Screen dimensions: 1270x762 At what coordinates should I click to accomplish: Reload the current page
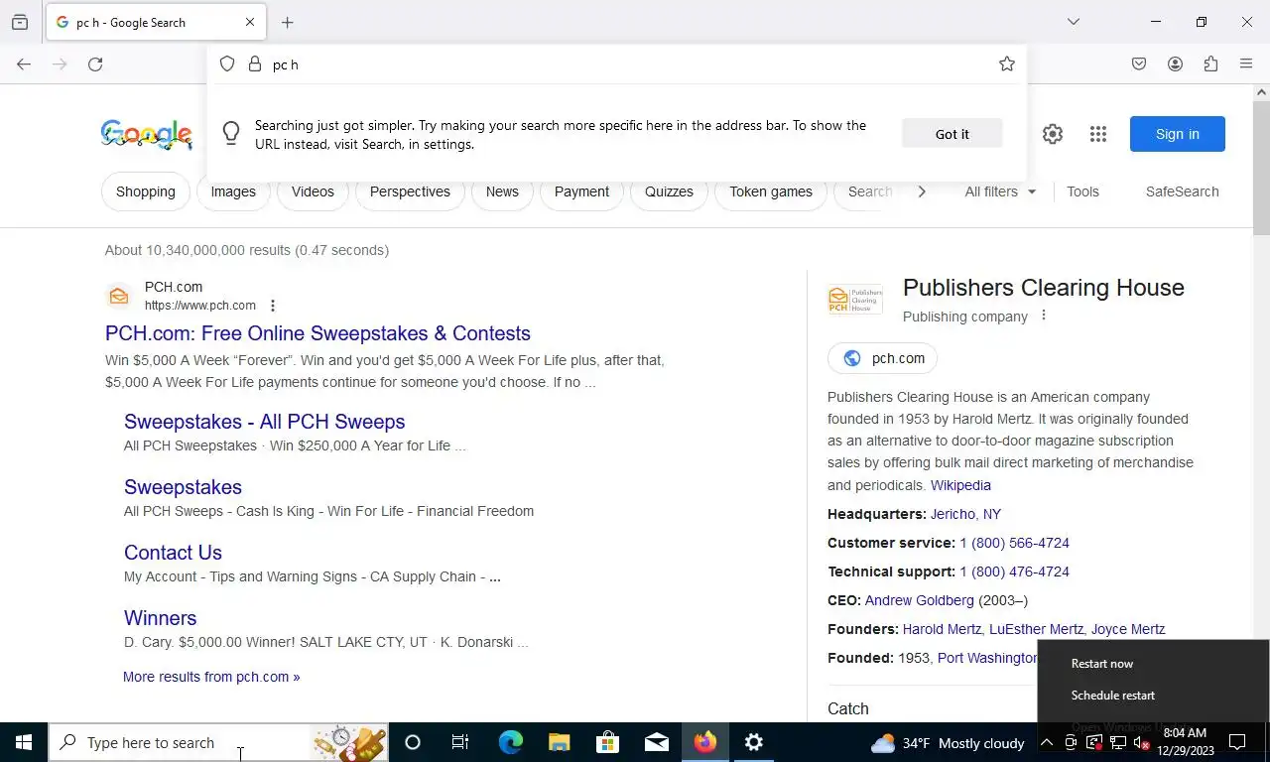click(x=95, y=63)
